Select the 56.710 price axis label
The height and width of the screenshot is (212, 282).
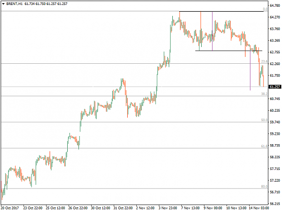point(275,192)
